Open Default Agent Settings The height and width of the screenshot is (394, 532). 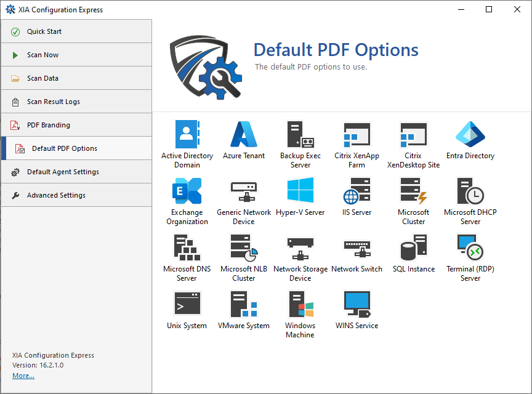coord(76,172)
